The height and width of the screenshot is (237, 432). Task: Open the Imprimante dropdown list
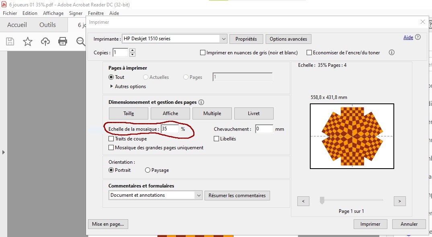[223, 39]
